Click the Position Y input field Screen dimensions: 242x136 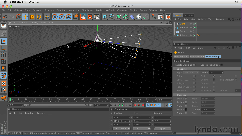pyautogui.click(x=120, y=121)
